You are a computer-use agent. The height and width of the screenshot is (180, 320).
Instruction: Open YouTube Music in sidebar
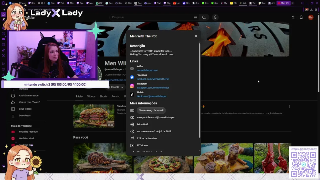27,138
